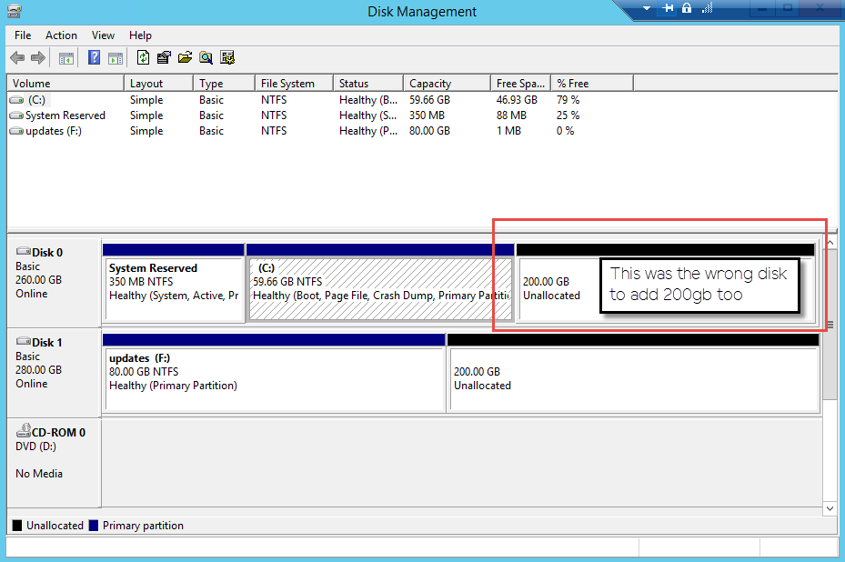Sort by the Free Space column header

point(520,84)
